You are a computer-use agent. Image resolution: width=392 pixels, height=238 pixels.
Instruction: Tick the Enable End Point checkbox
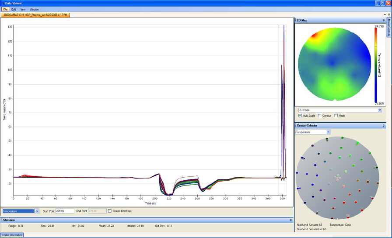tap(110, 211)
